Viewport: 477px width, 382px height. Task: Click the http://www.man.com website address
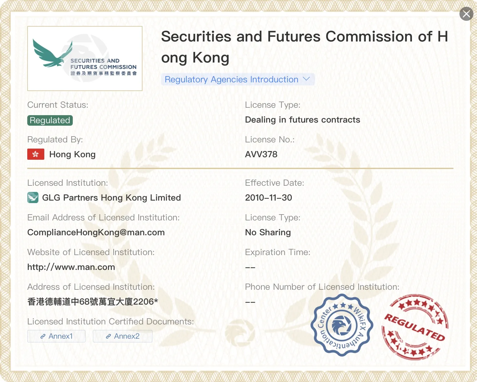pyautogui.click(x=71, y=267)
